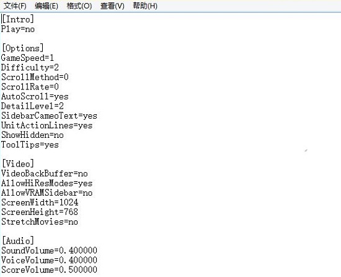The image size is (341, 277).
Task: Click the ShowHidden=no line
Action: pyautogui.click(x=32, y=135)
